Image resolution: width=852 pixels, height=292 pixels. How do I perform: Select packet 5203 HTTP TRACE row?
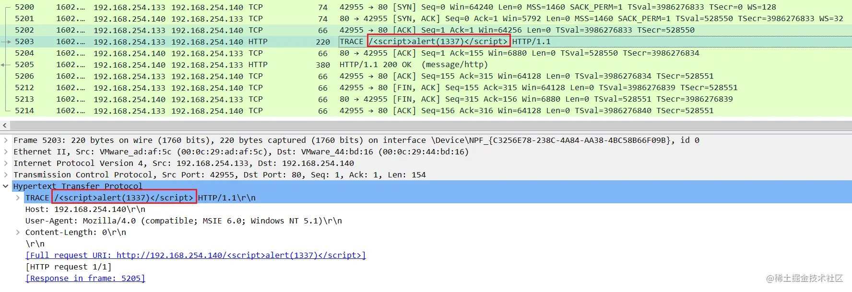coord(426,42)
